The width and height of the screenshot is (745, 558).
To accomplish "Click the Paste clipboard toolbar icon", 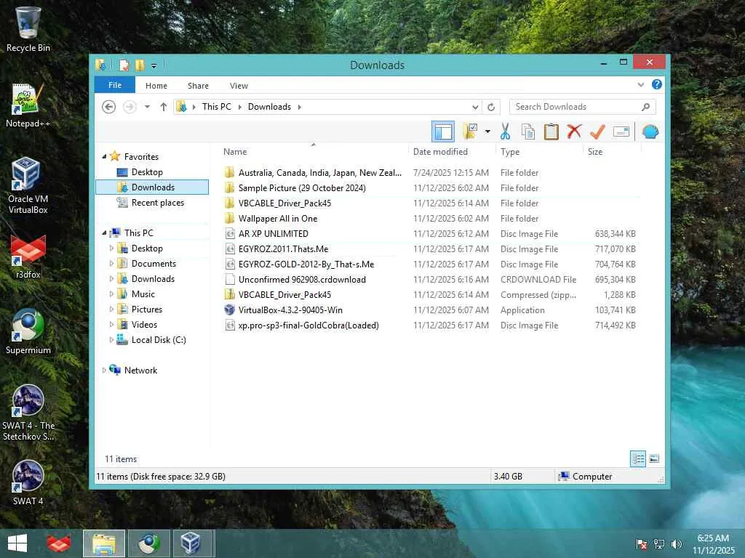I will 551,132.
